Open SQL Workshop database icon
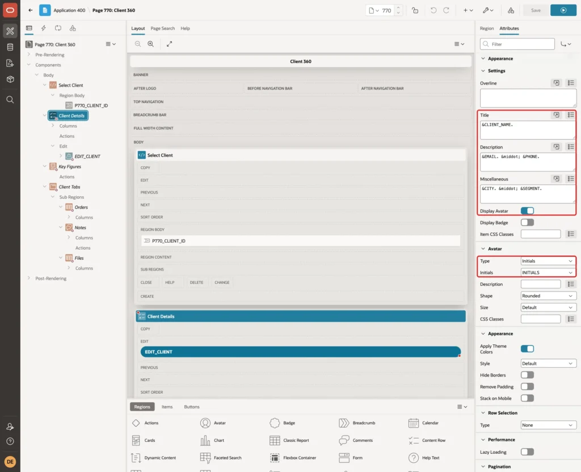 (x=10, y=47)
